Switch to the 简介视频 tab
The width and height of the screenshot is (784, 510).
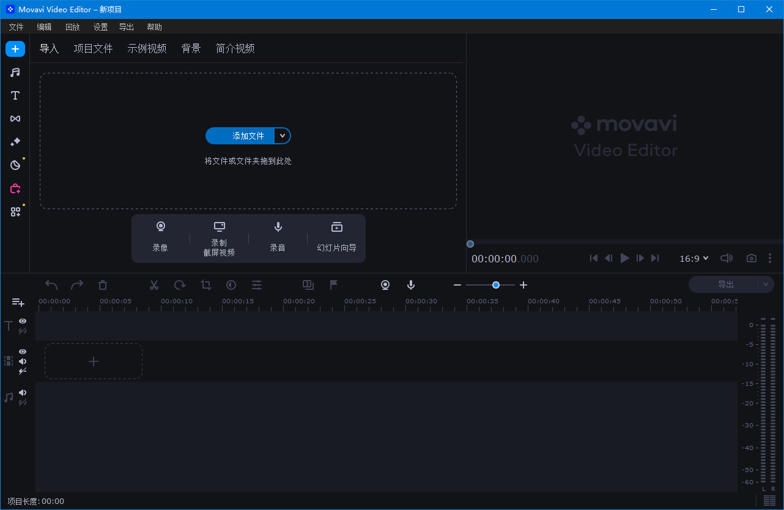(x=235, y=49)
